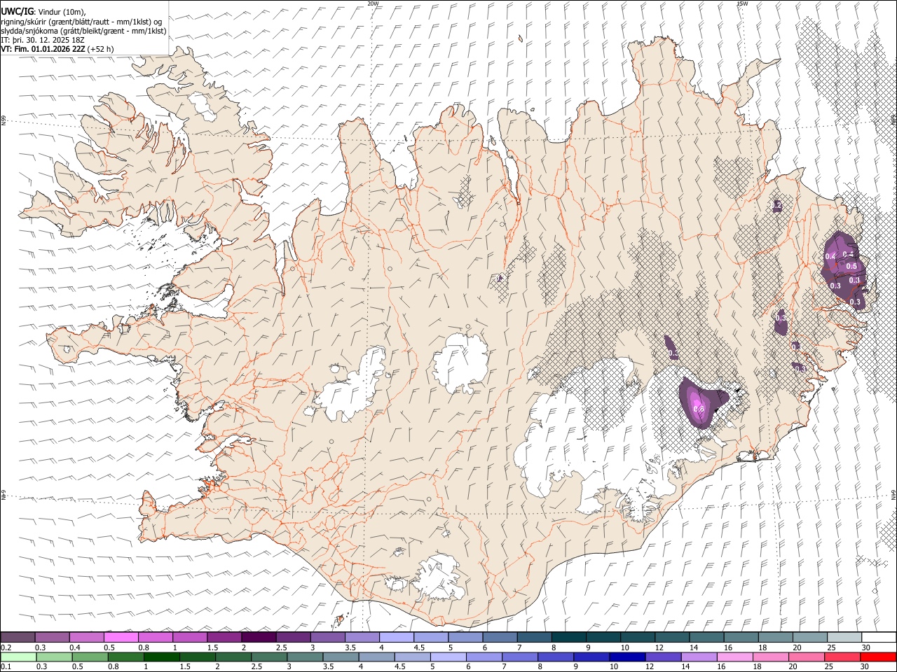The width and height of the screenshot is (897, 672).
Task: Click the '25' label under the lower scale
Action: click(x=829, y=667)
